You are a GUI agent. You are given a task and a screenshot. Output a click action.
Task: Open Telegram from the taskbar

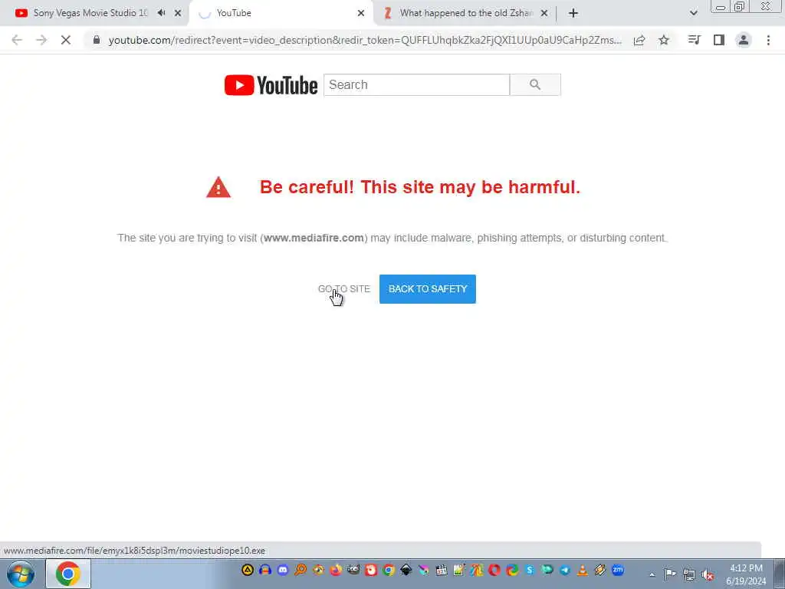pos(565,570)
